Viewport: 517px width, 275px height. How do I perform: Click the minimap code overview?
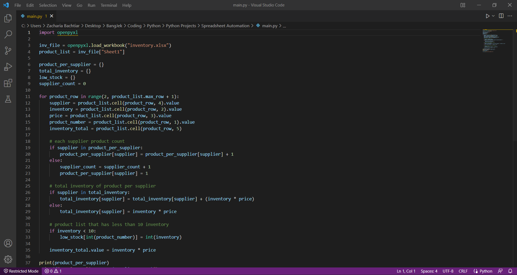click(x=498, y=40)
